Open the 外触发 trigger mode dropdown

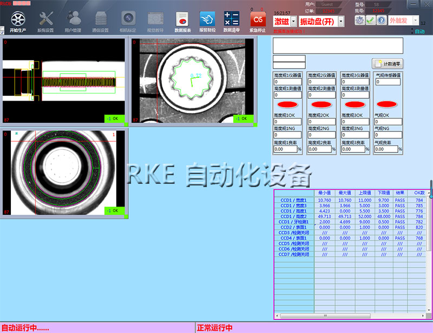(x=415, y=20)
